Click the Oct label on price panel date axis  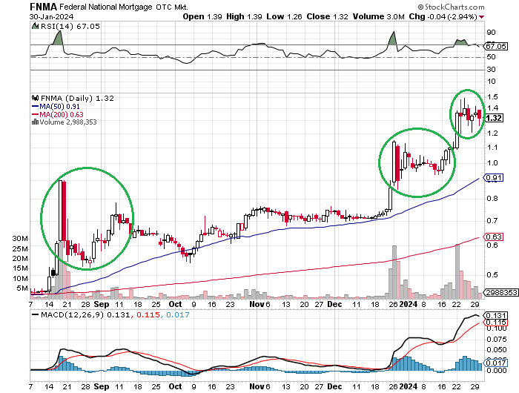click(x=176, y=304)
